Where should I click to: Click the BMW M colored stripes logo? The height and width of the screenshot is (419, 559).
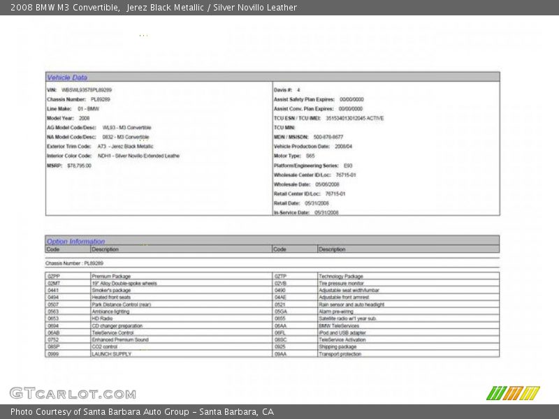[x=513, y=393]
